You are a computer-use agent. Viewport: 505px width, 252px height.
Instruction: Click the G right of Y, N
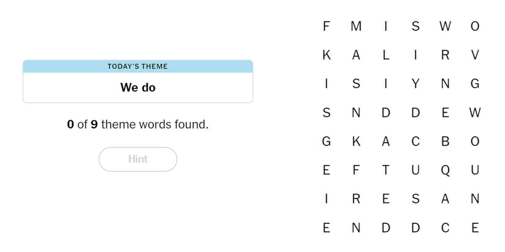coord(475,84)
